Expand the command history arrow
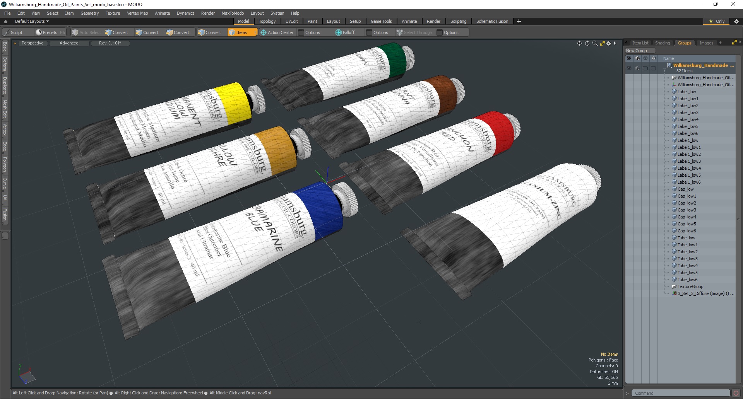743x399 pixels. tap(627, 393)
